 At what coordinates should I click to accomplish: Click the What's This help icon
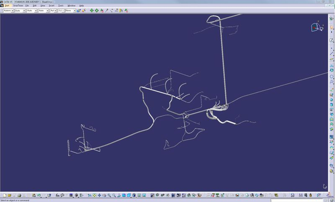[49, 195]
